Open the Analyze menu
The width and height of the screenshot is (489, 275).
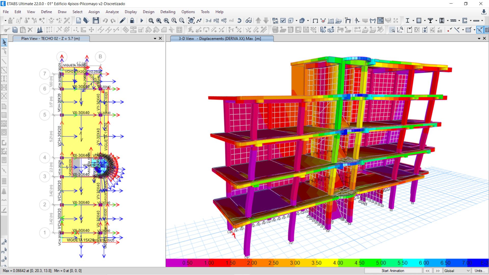coord(112,12)
